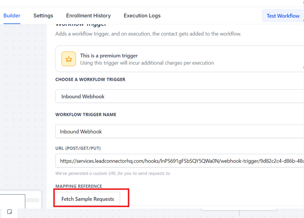Click the "Adds a workflow trigger" description text
Viewport: 304px width, 218px height.
pos(148,34)
